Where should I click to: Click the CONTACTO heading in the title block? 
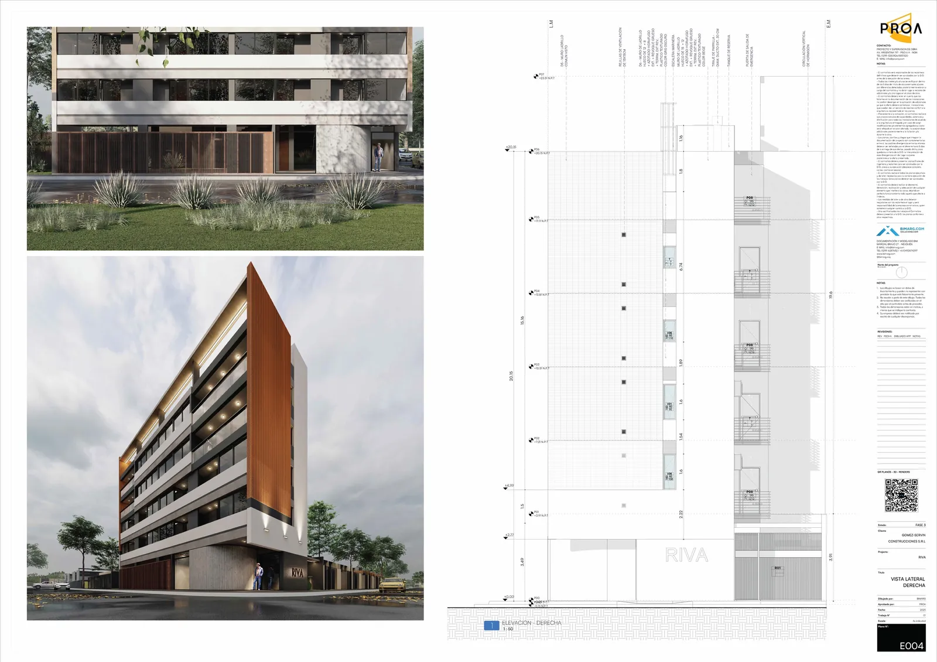click(x=884, y=45)
